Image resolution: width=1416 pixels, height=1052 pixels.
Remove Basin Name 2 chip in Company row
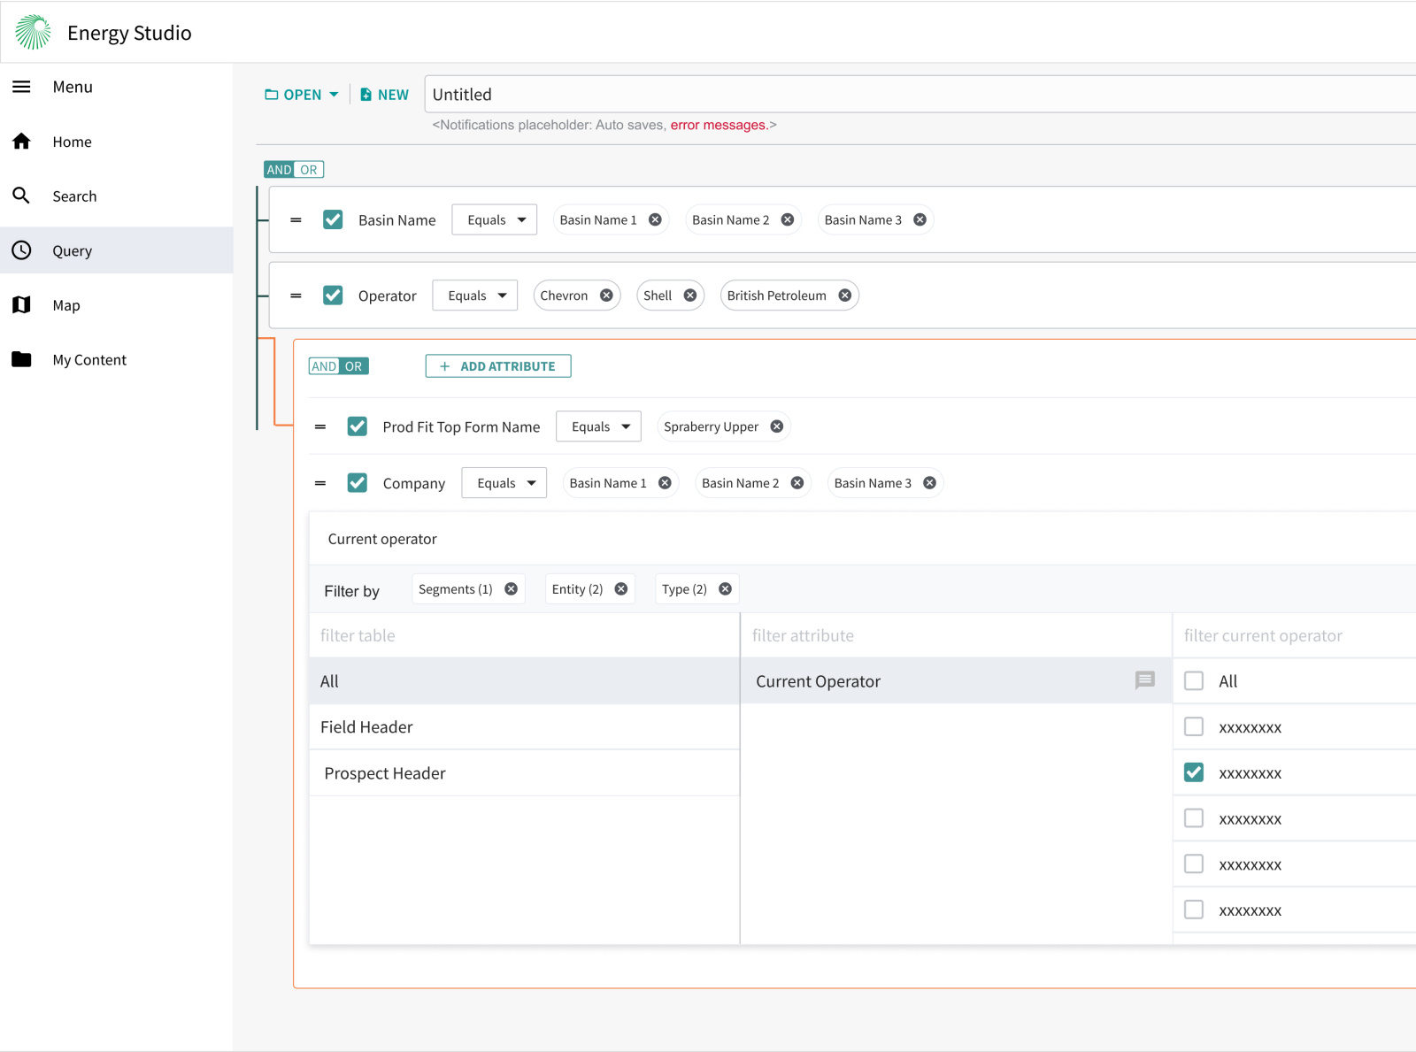[797, 483]
